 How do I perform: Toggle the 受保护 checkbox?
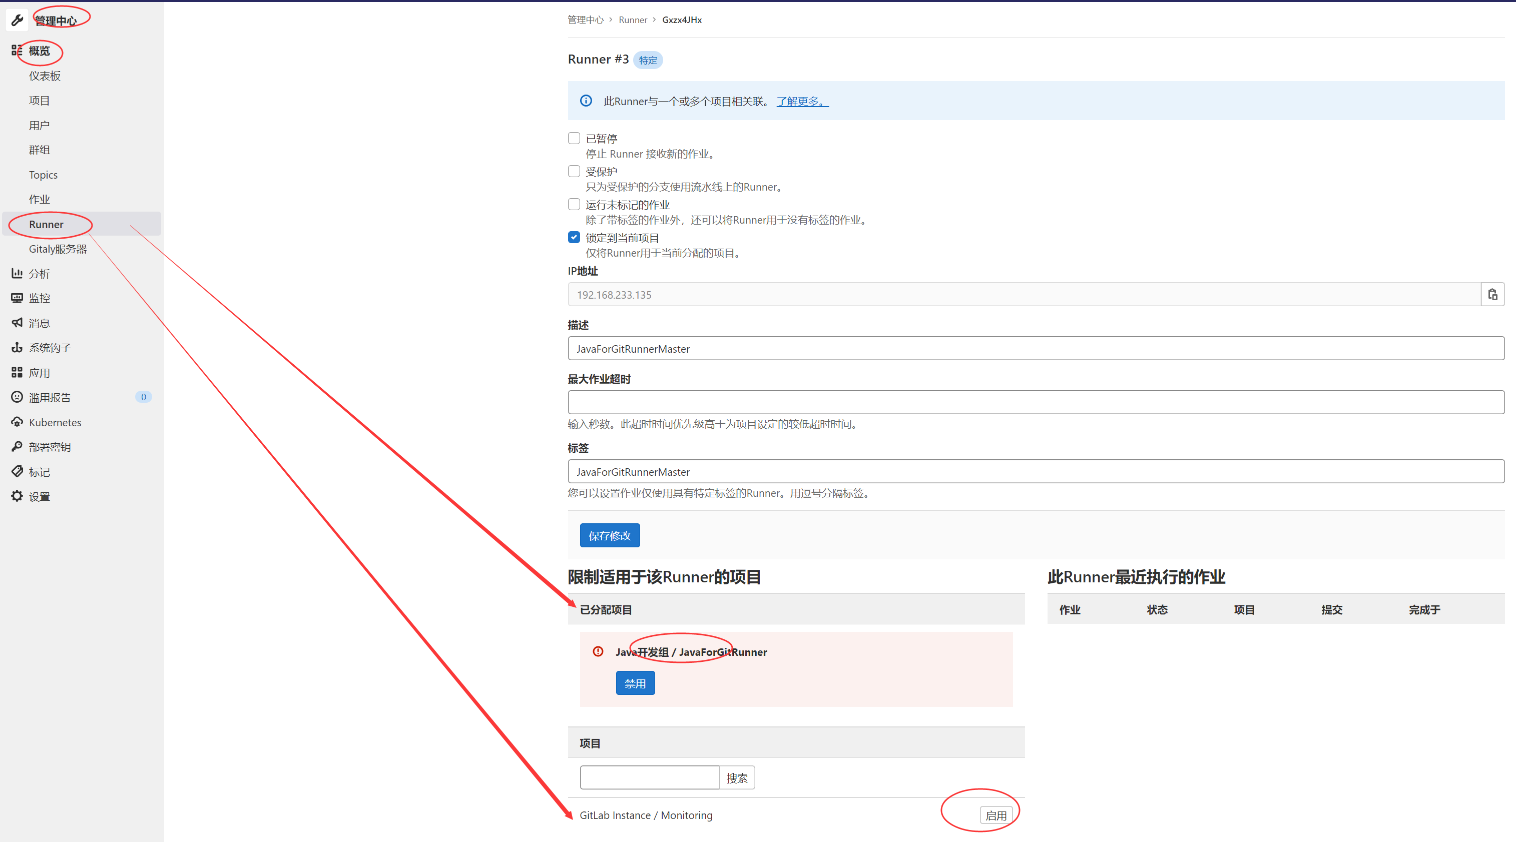(574, 171)
